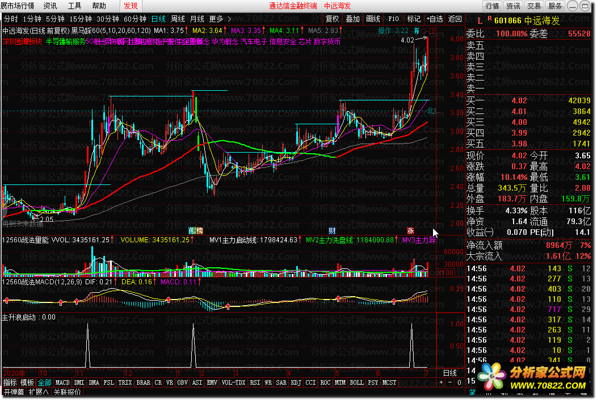Screen dimensions: 597x400
Task: Choose the ASI indicator
Action: (197, 382)
